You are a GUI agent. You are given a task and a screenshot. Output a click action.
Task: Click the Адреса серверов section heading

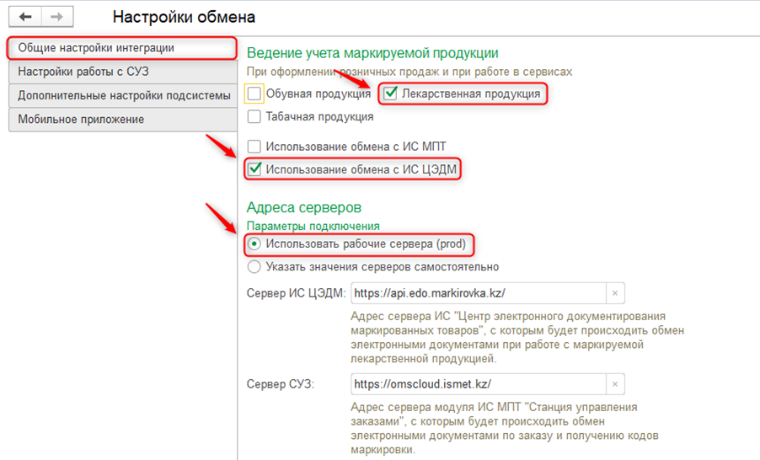(304, 207)
